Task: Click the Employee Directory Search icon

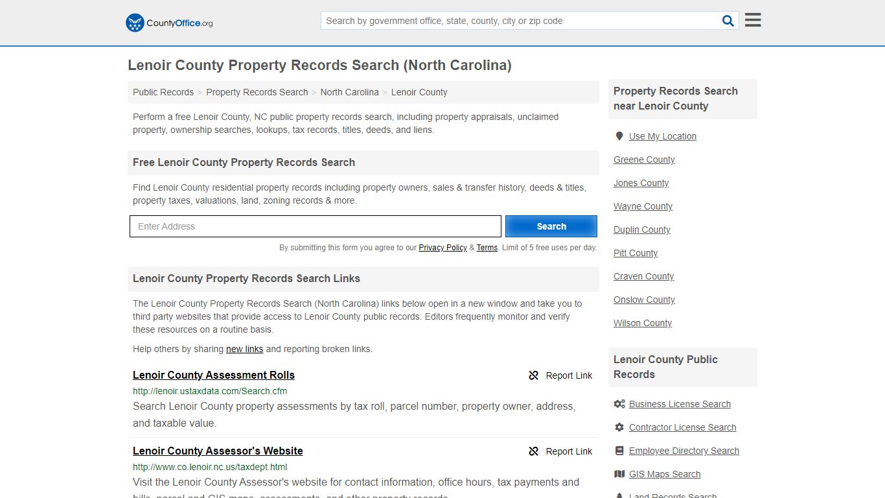Action: tap(619, 451)
